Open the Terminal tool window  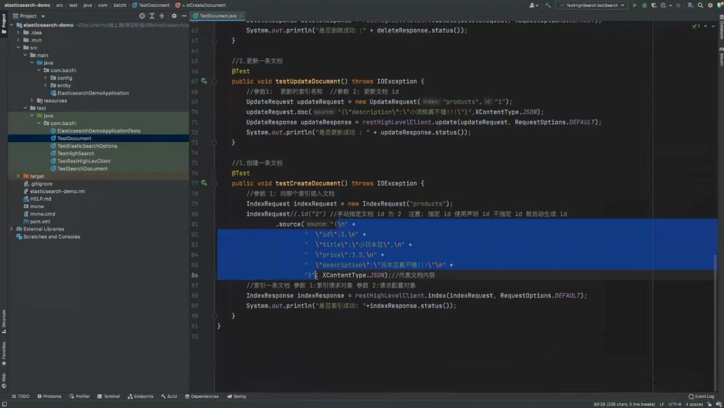[108, 396]
